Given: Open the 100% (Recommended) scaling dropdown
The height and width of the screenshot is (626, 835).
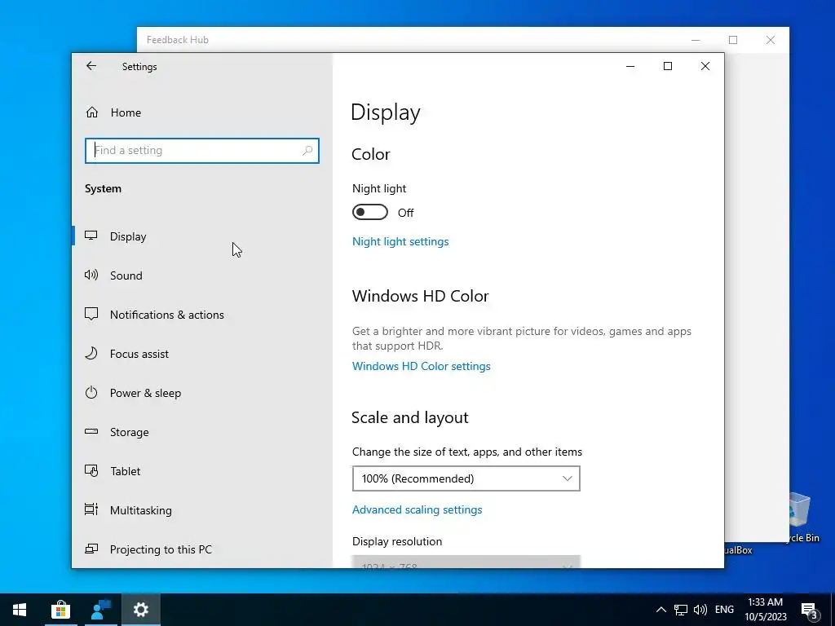Looking at the screenshot, I should (466, 478).
